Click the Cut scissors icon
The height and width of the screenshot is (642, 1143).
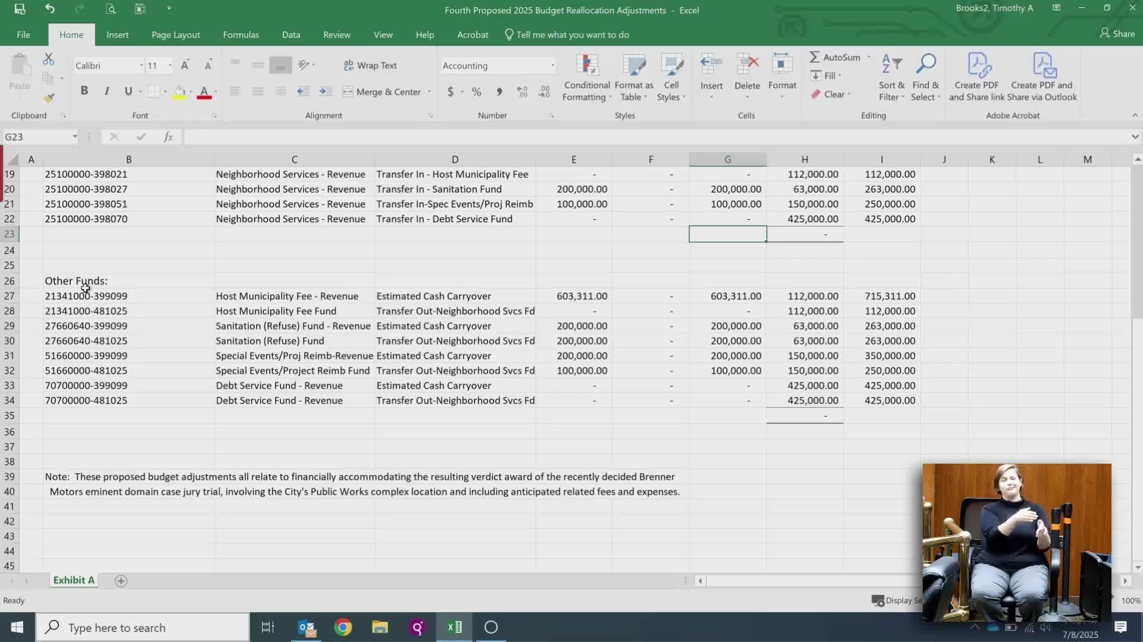click(49, 59)
